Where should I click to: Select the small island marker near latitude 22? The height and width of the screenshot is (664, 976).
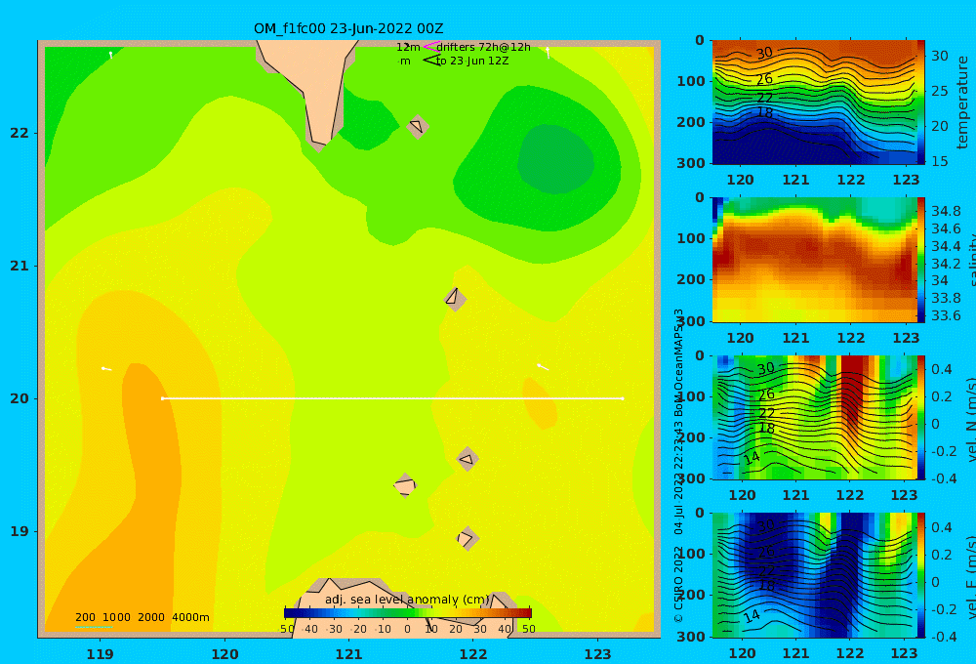coord(418,126)
